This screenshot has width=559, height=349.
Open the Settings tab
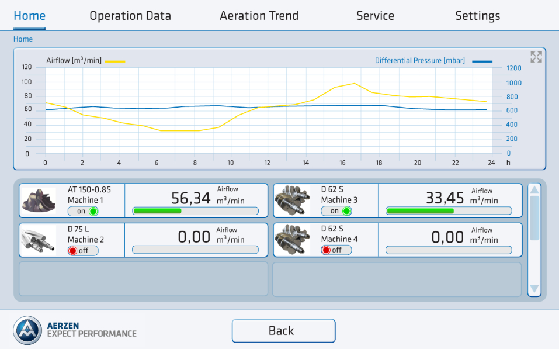pos(477,16)
